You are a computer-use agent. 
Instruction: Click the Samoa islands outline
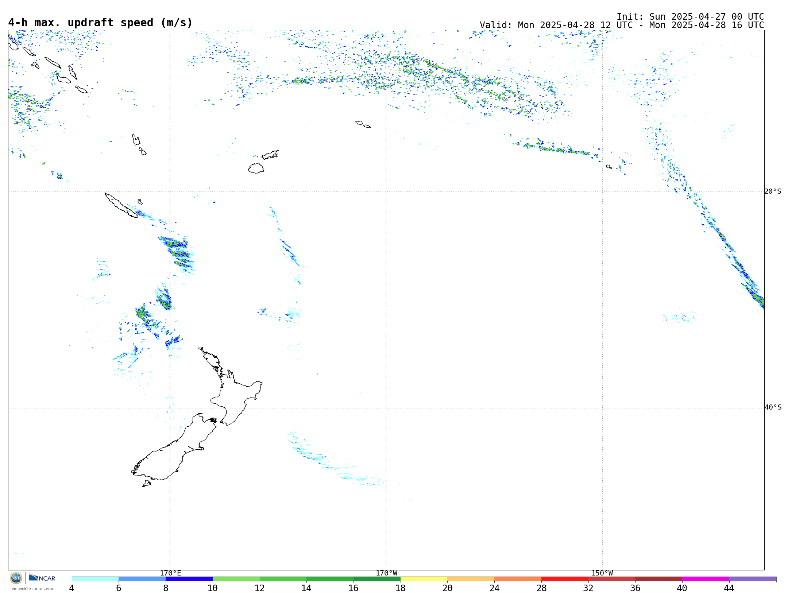tap(363, 124)
